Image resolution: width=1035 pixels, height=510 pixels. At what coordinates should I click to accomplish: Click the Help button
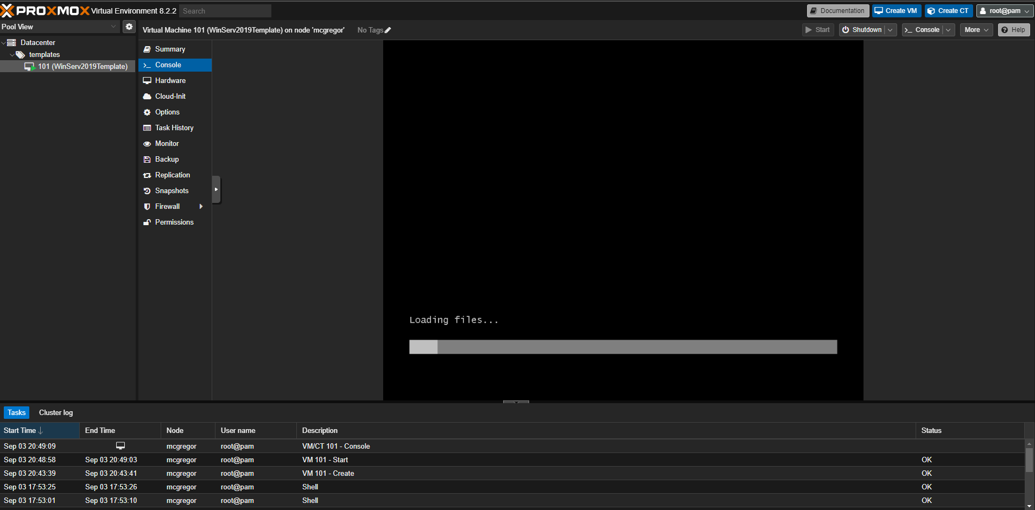[x=1014, y=30]
